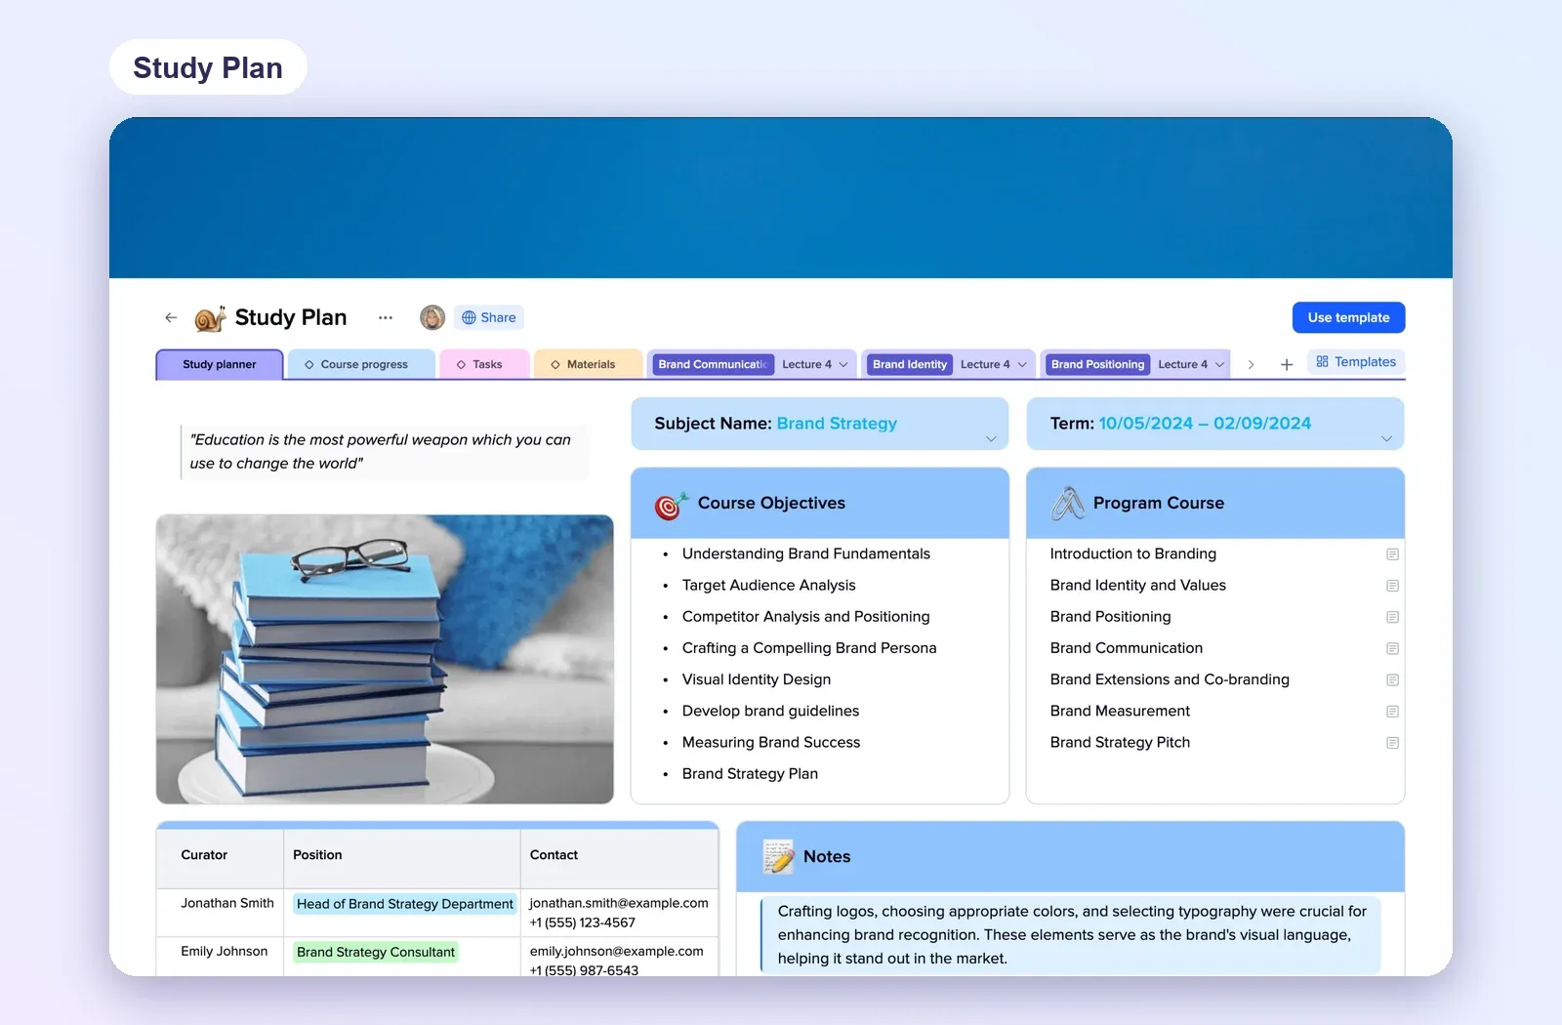This screenshot has height=1025, width=1562.
Task: Click the Brand Strategy subject name text
Action: tap(837, 424)
